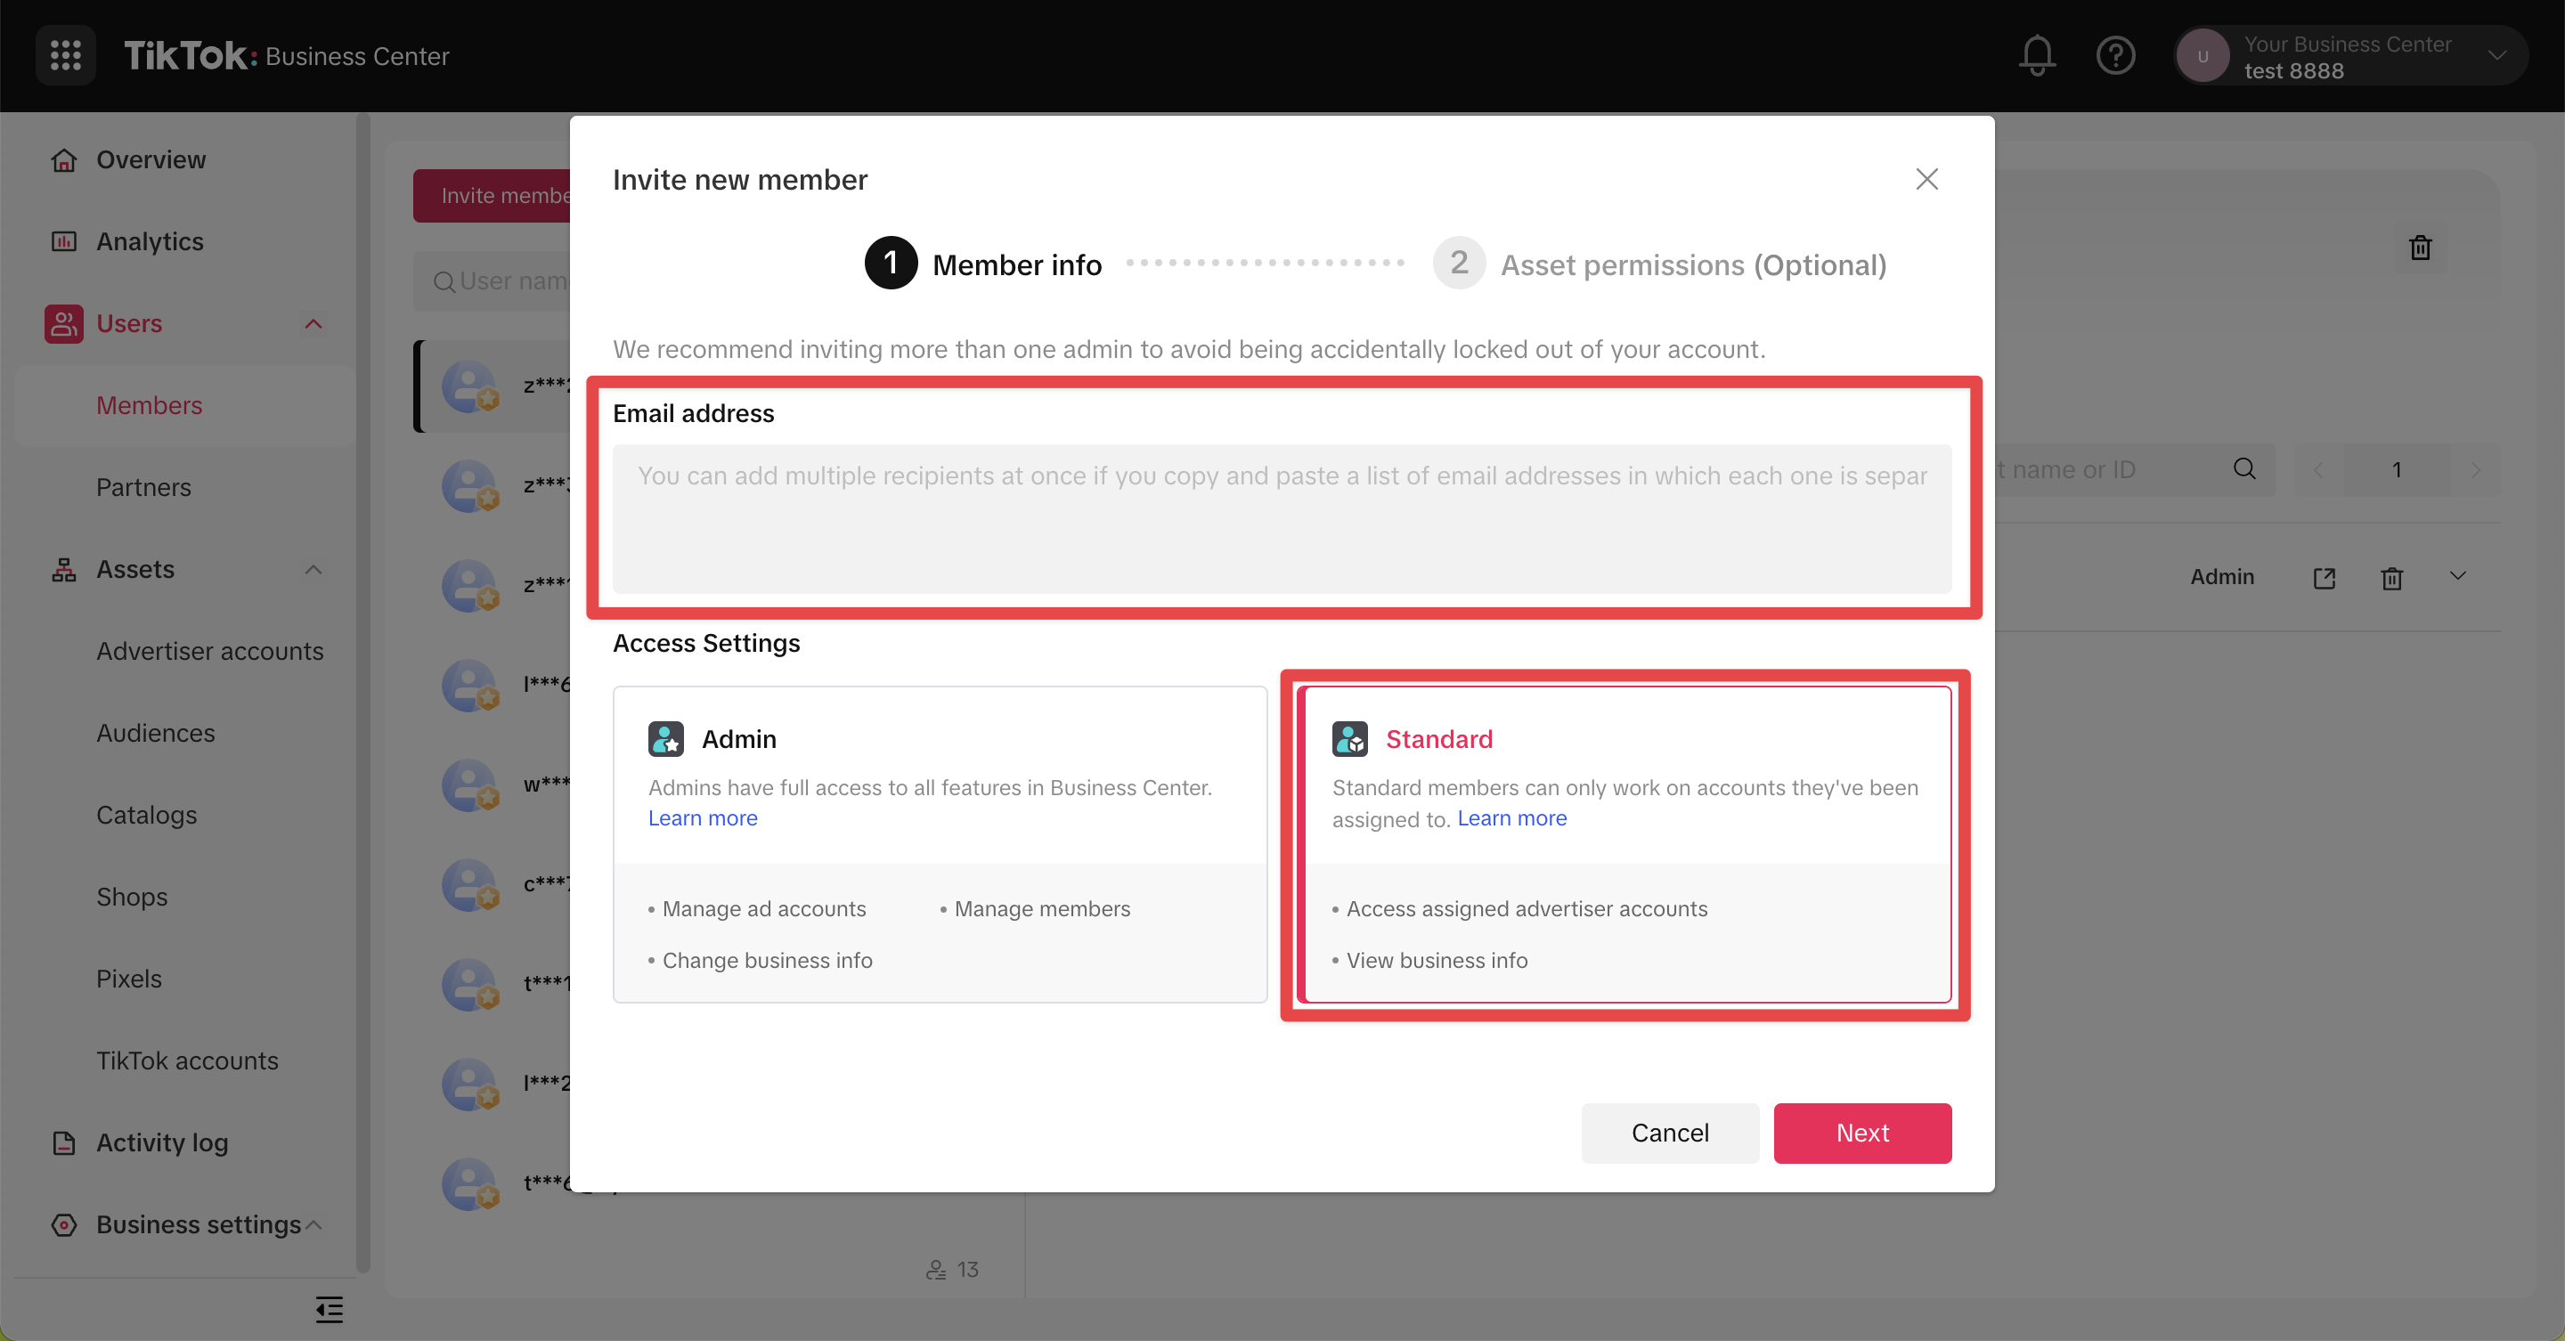Collapse the Assets section chevron
The width and height of the screenshot is (2565, 1341).
pyautogui.click(x=313, y=570)
